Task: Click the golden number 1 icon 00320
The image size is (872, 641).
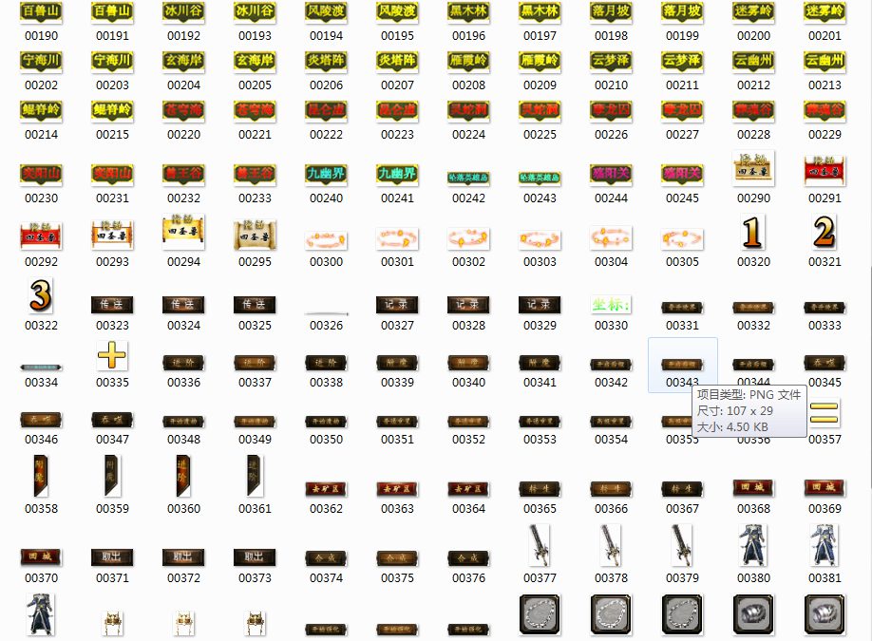Action: pyautogui.click(x=753, y=232)
